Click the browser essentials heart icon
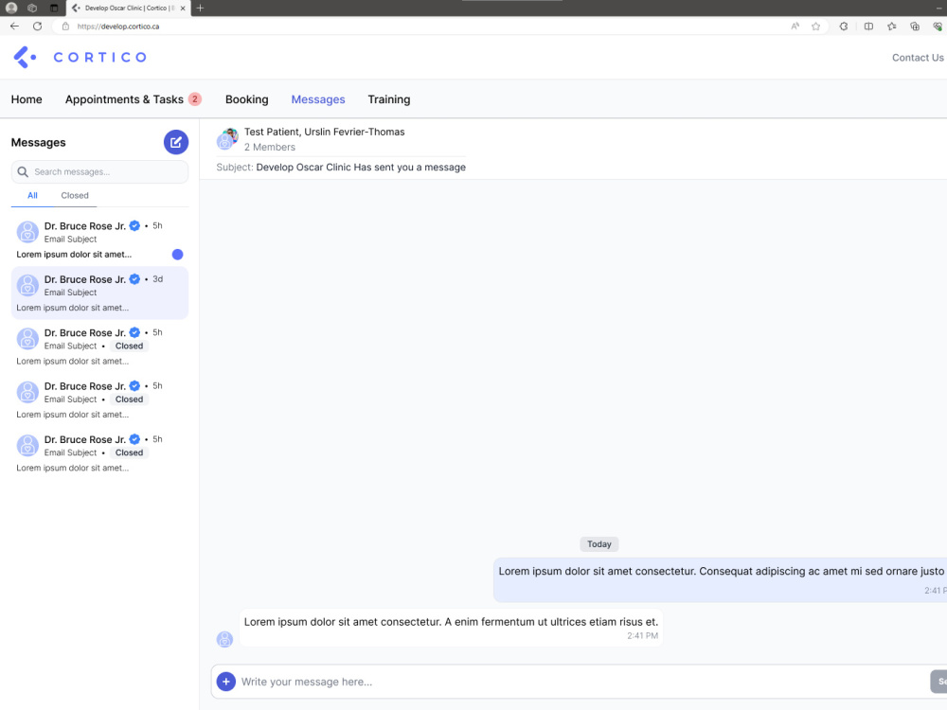Image resolution: width=947 pixels, height=710 pixels. [938, 26]
